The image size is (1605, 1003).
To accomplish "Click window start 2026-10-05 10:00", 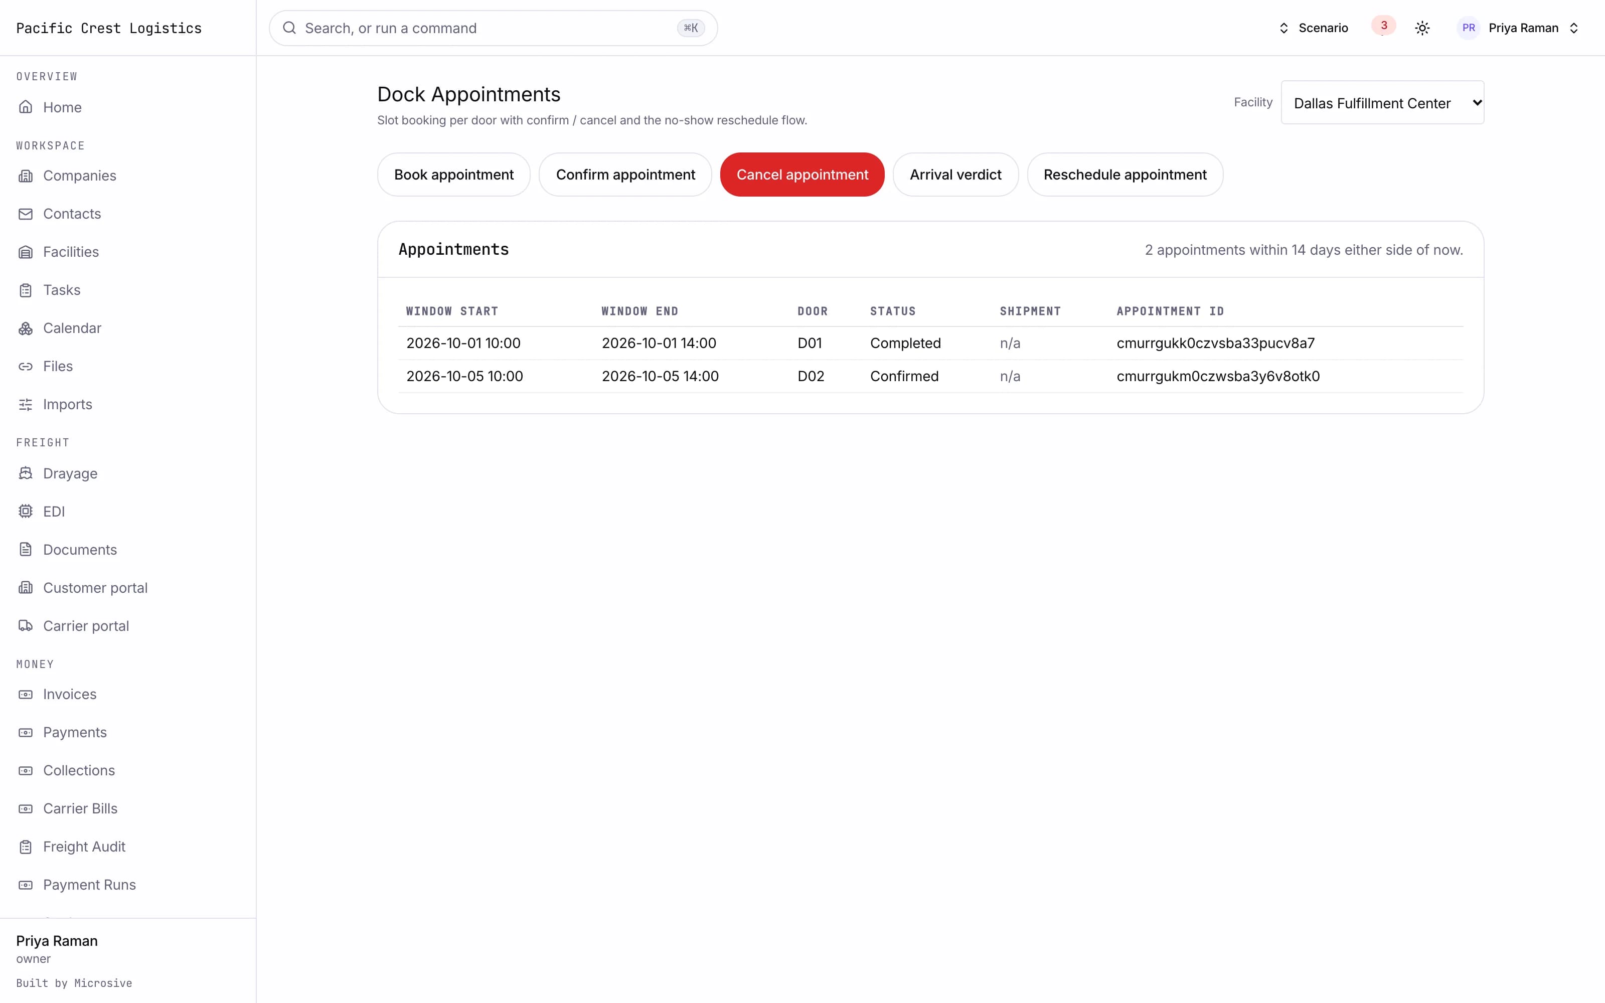I will point(464,376).
